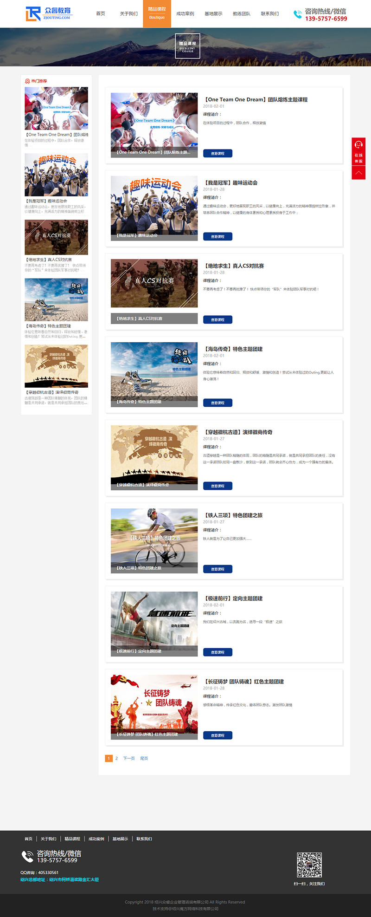The height and width of the screenshot is (917, 371).
Task: Click 成功案例 in the footer links
Action: pos(96,839)
